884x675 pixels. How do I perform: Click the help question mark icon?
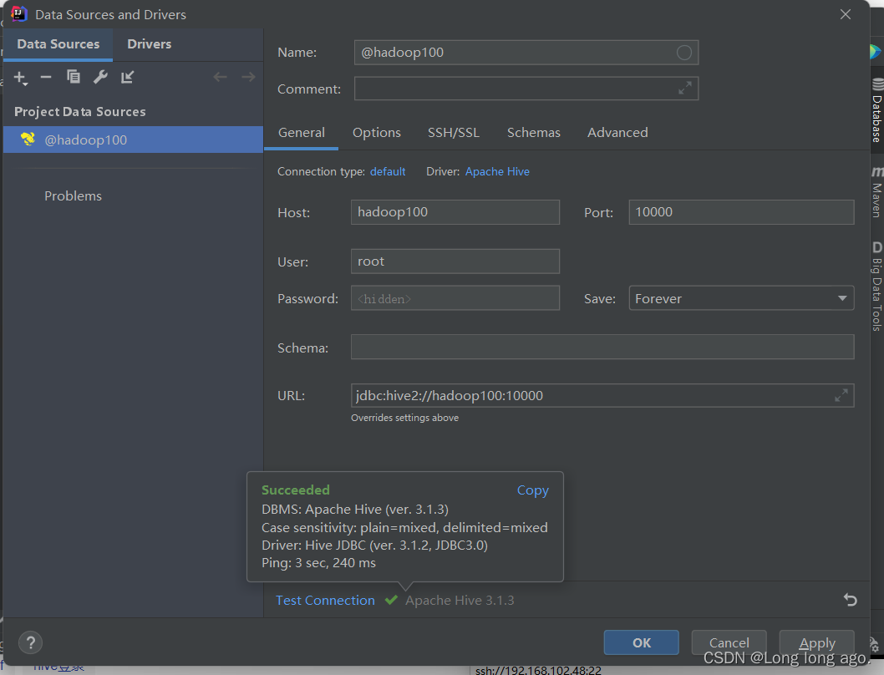tap(30, 642)
